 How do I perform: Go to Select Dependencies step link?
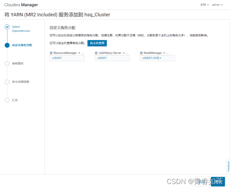click(x=21, y=29)
